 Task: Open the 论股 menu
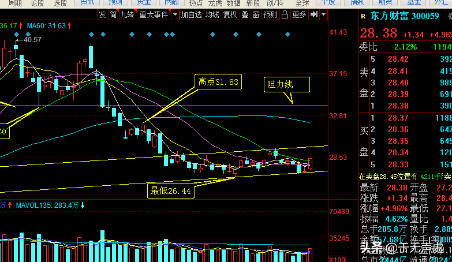tap(38, 3)
